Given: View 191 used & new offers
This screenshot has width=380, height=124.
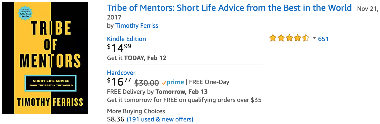Looking at the screenshot, I should (x=160, y=119).
